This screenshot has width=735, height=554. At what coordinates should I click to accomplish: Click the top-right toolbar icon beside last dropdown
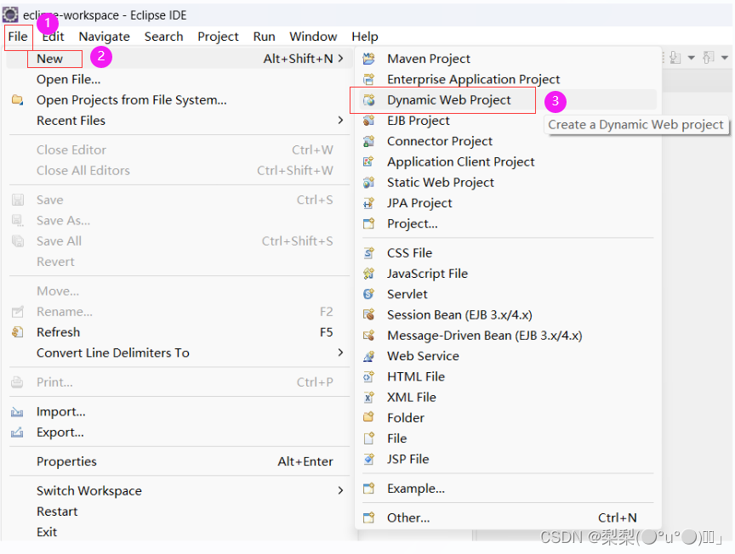pyautogui.click(x=709, y=58)
